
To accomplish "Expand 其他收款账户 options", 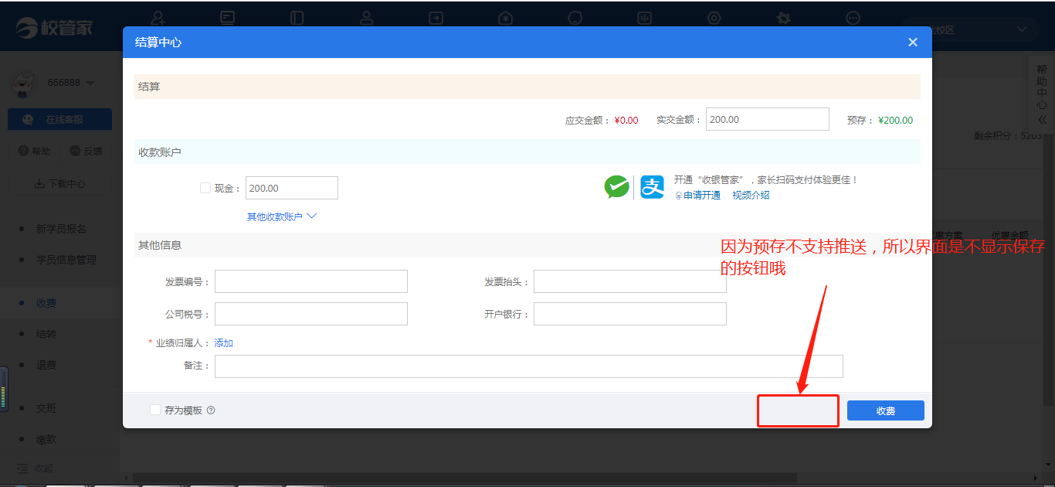I will pyautogui.click(x=281, y=216).
